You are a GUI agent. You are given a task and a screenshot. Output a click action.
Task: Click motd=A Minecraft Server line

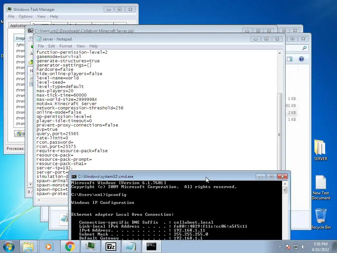click(66, 104)
